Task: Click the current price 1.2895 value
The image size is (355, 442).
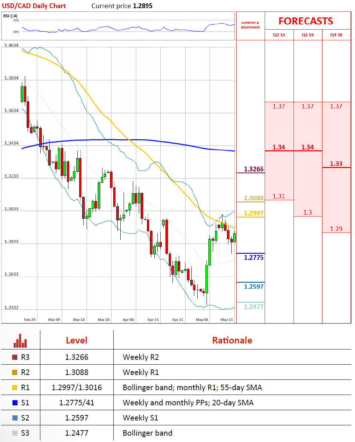Action: pyautogui.click(x=143, y=6)
